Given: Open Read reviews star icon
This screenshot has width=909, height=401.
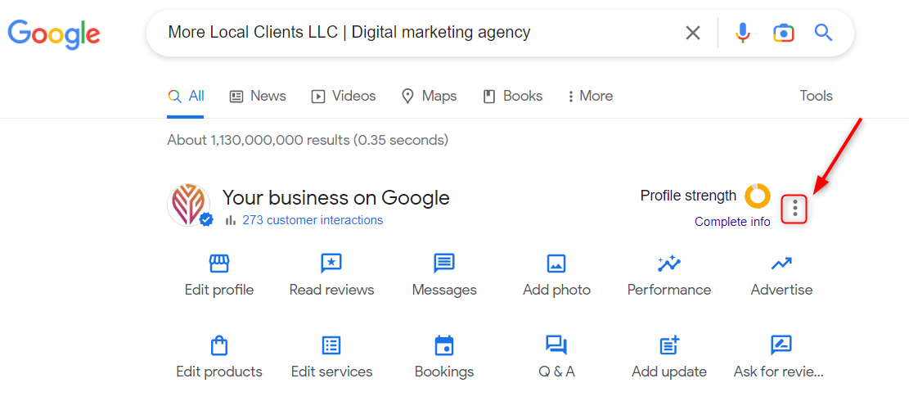Looking at the screenshot, I should (331, 264).
